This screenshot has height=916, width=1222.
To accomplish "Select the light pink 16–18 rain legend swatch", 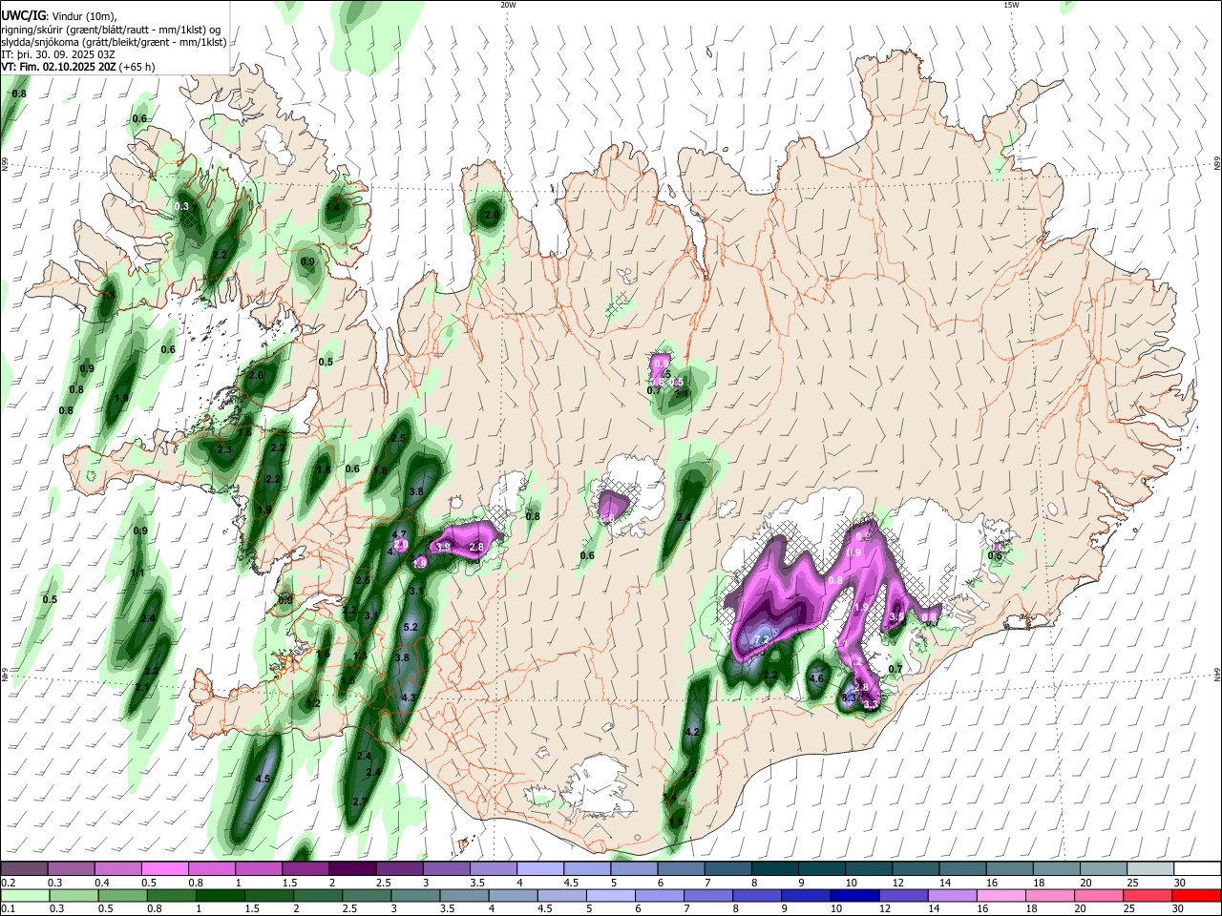I will 1001,895.
